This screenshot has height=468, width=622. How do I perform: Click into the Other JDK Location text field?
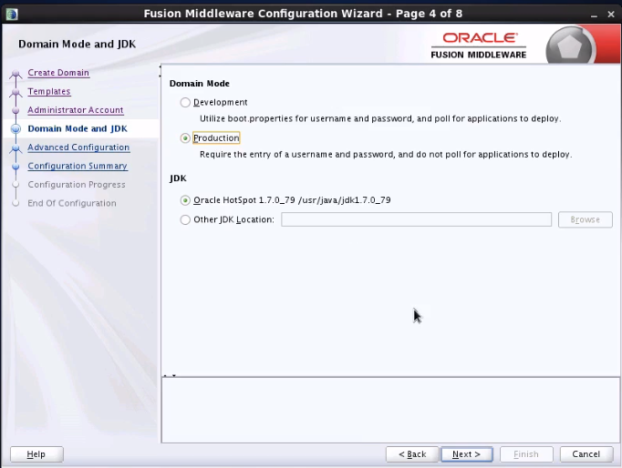click(416, 219)
